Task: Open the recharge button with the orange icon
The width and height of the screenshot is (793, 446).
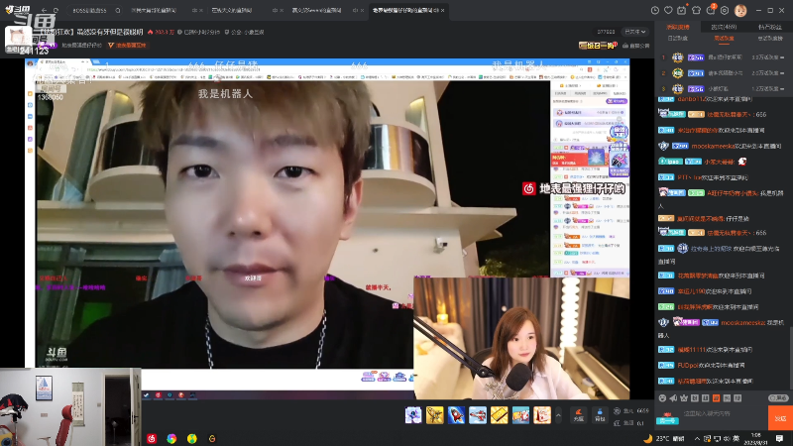Action: pos(579,415)
